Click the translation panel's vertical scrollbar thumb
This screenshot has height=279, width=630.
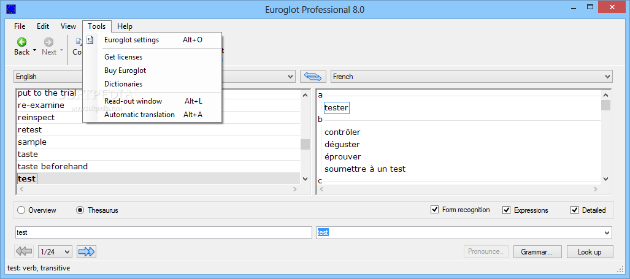point(605,105)
